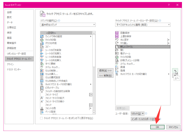Viewport: 184px width, 134px height.
Task: Open コマンドの選択 dropdown showing 基本的なコマンド
Action: (68, 25)
